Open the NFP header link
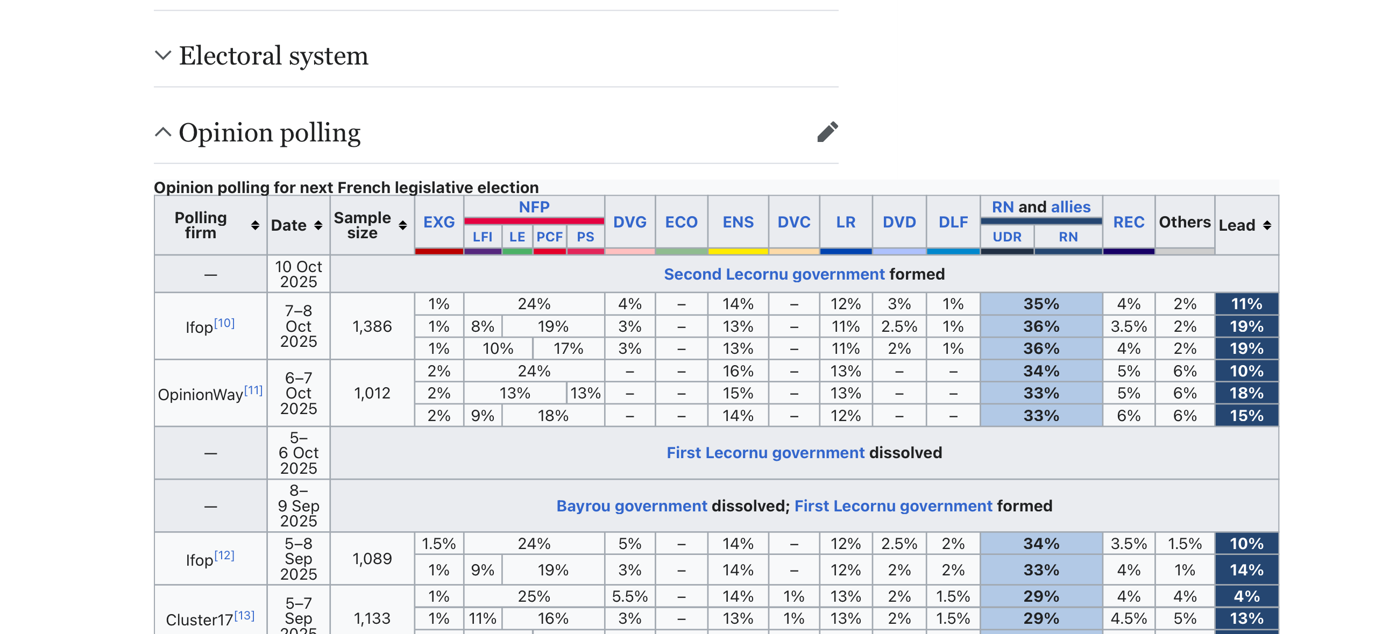1375x634 pixels. tap(534, 207)
